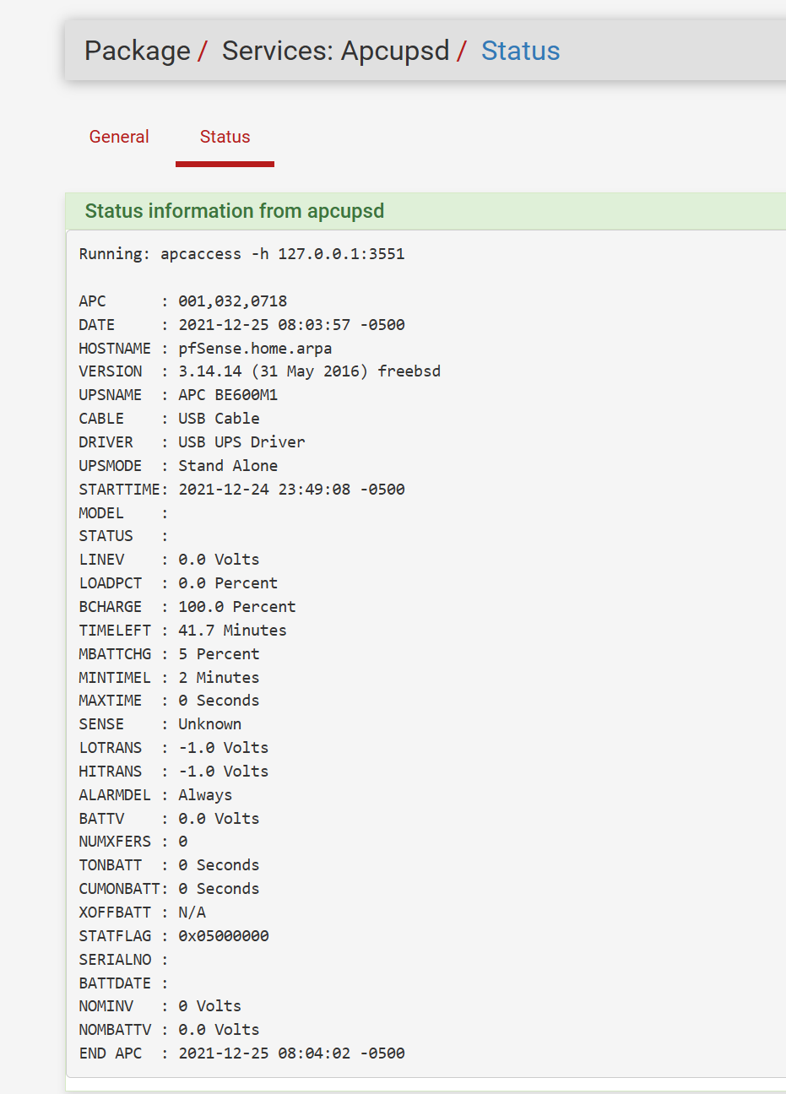Click the 'Status information from apcupsd' heading
786x1094 pixels.
click(235, 211)
